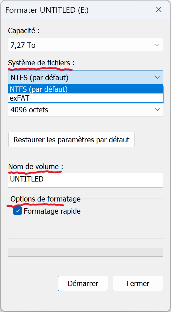Click the checkmark inside the Formatage rapide box
This screenshot has height=312, width=171.
(x=17, y=211)
